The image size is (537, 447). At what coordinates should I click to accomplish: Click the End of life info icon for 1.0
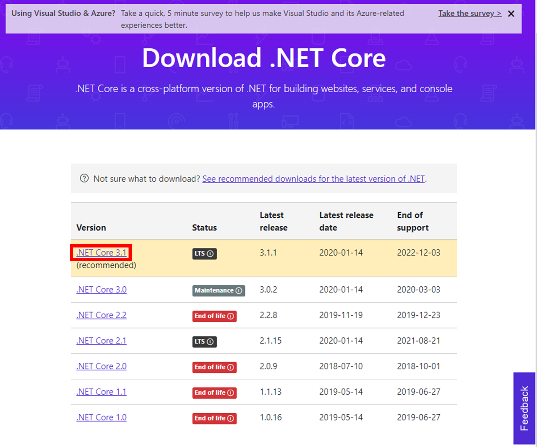coord(230,418)
